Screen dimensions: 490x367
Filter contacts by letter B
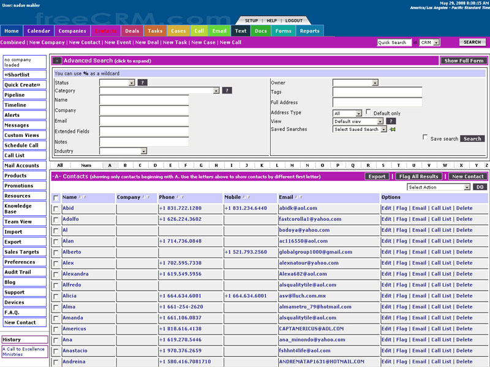125,165
